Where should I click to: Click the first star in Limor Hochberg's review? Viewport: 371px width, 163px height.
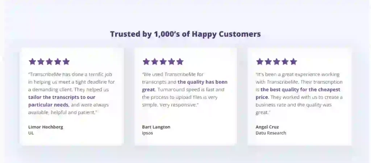(32, 62)
